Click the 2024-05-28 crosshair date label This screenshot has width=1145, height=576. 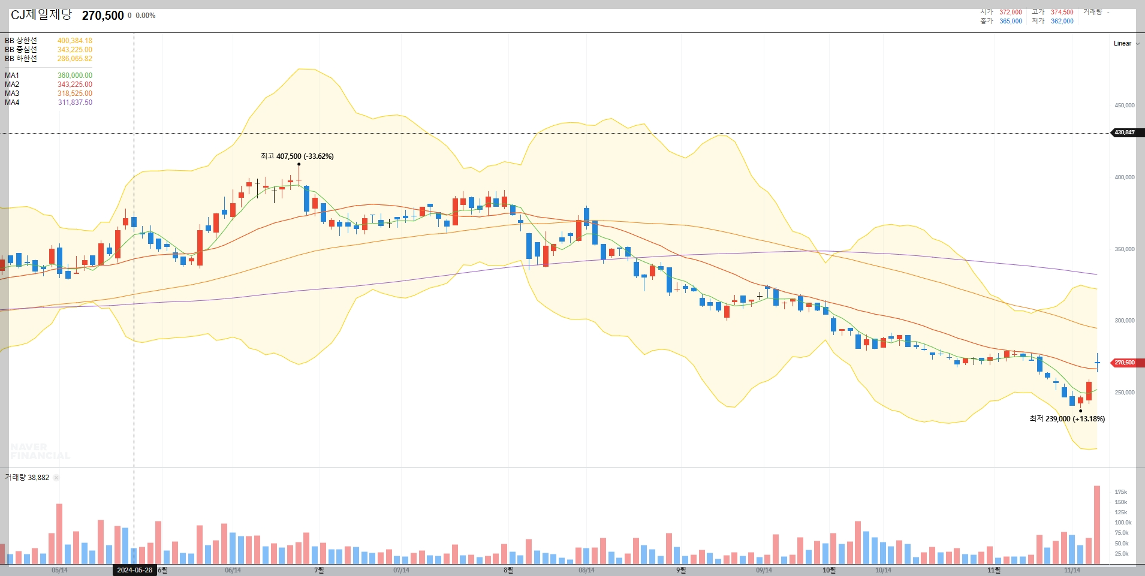click(x=135, y=570)
